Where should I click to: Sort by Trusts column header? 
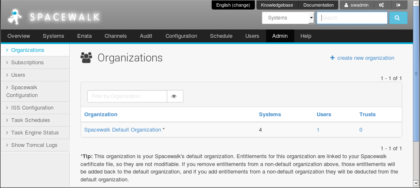pos(367,115)
